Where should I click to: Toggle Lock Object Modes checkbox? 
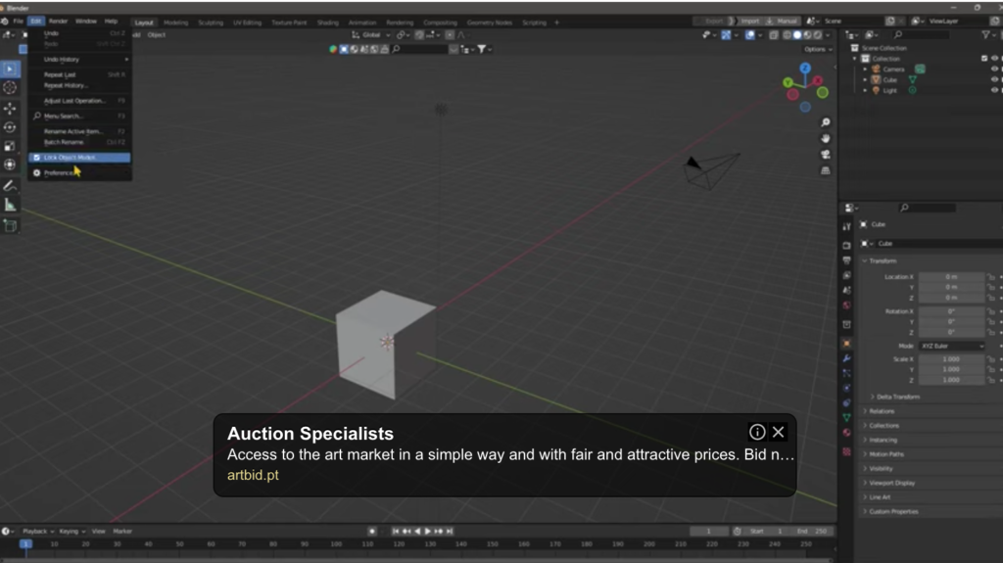pyautogui.click(x=36, y=158)
